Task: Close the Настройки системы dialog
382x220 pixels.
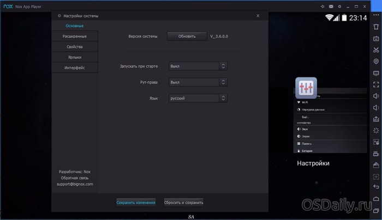Action: click(258, 16)
